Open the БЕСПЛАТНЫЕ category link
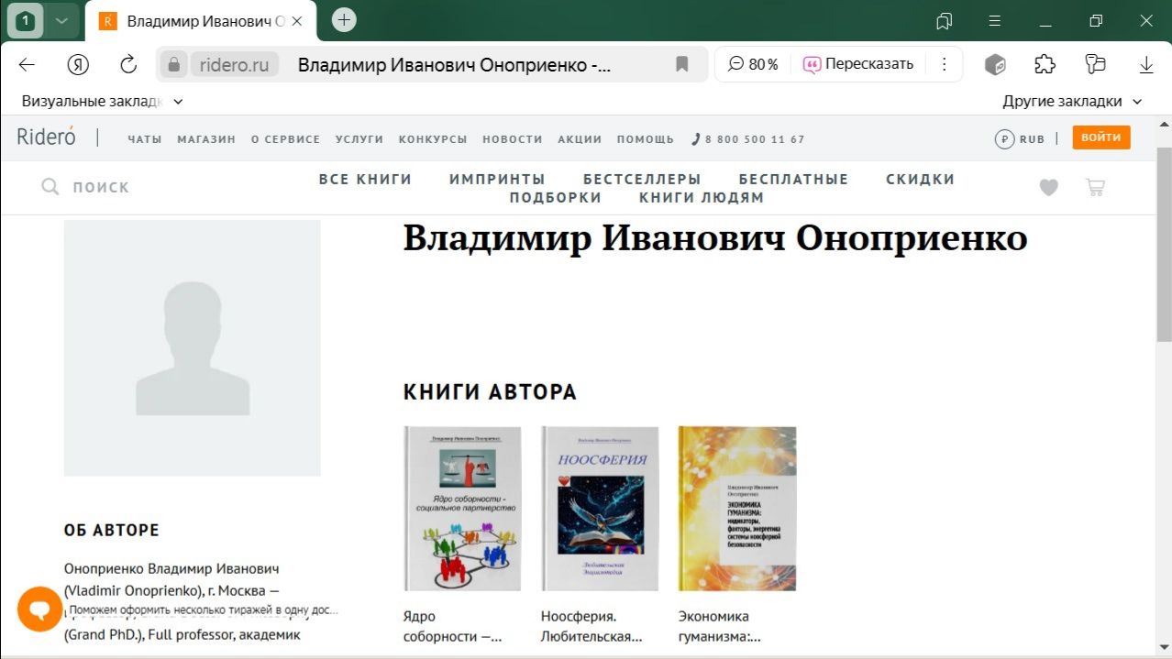Screen dimensions: 1172x659 pyautogui.click(x=794, y=179)
